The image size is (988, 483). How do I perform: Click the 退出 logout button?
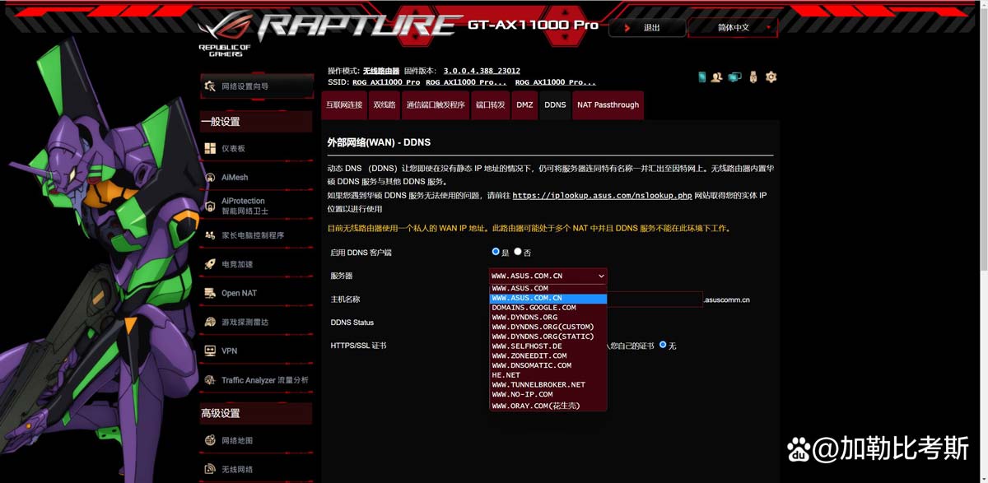tap(647, 27)
